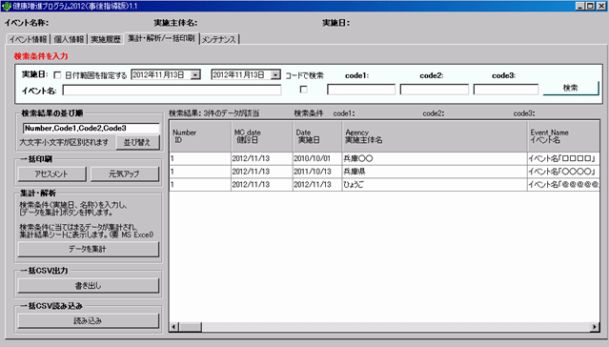
Task: Toggle the コードで検索 checkbox
Action: point(304,90)
